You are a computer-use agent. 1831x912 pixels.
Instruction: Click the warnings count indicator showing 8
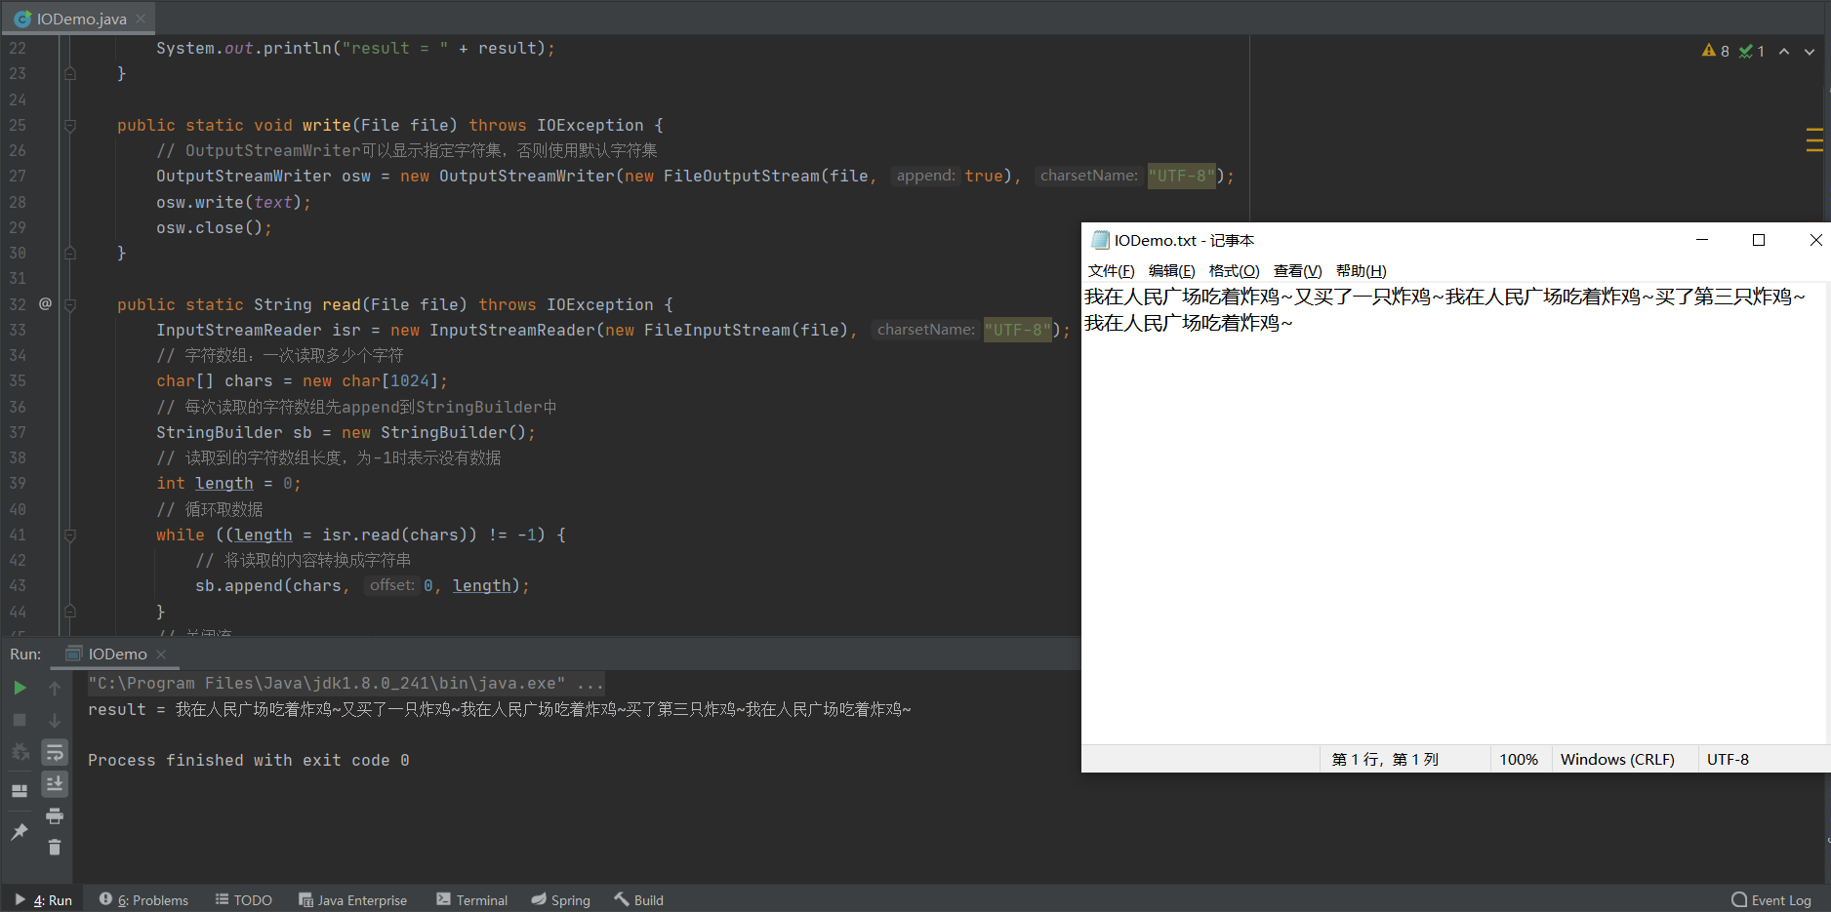pos(1716,51)
